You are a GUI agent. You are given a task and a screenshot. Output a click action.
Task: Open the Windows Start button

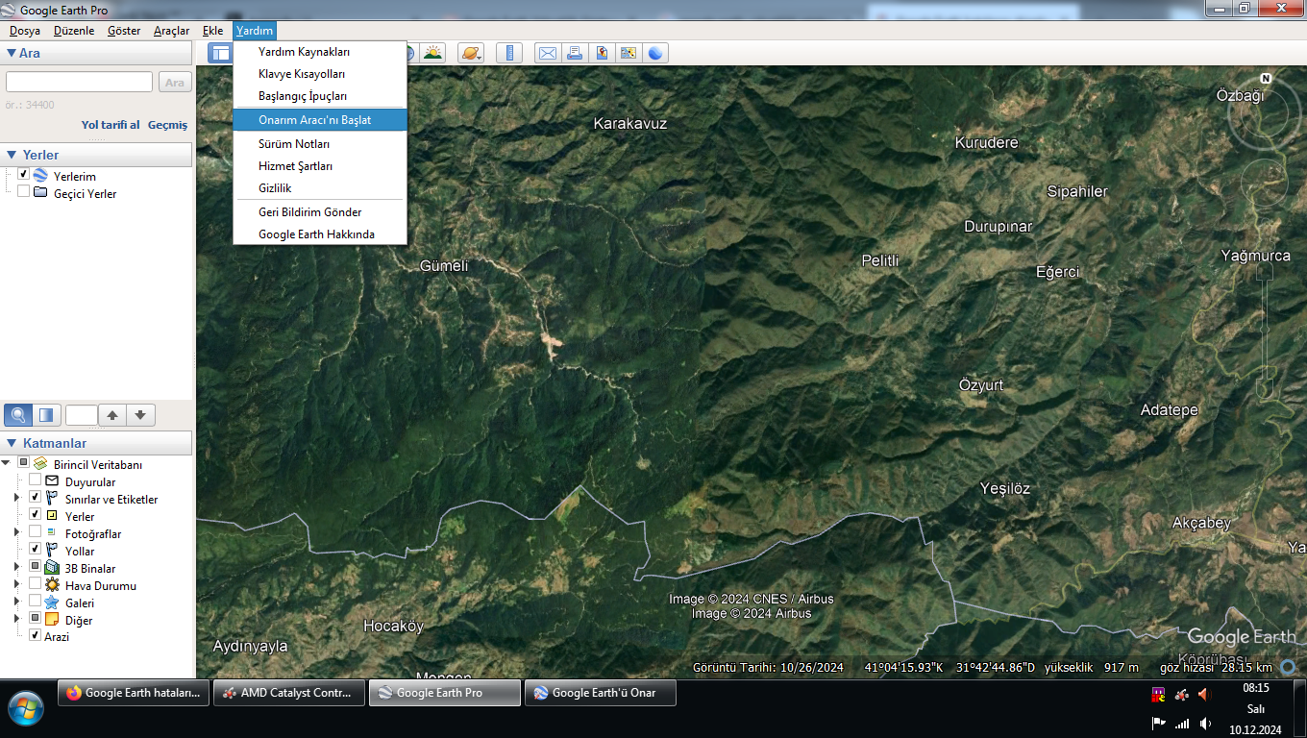[x=26, y=707]
